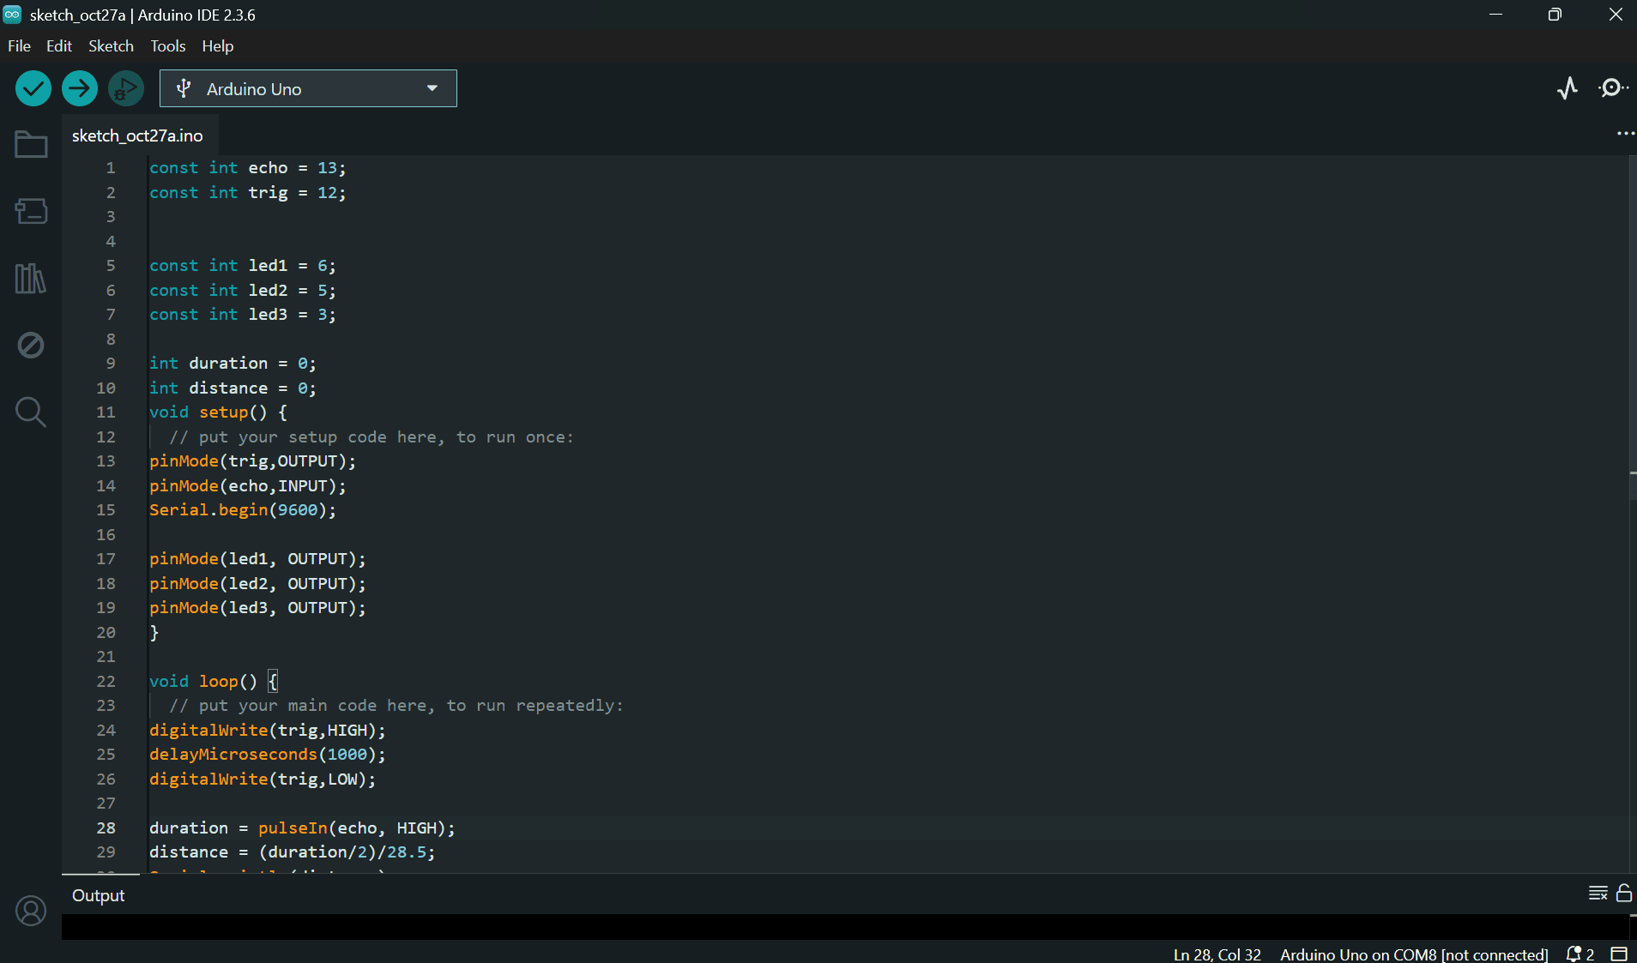Clear the output with the lines icon
This screenshot has width=1637, height=963.
pos(1598,894)
